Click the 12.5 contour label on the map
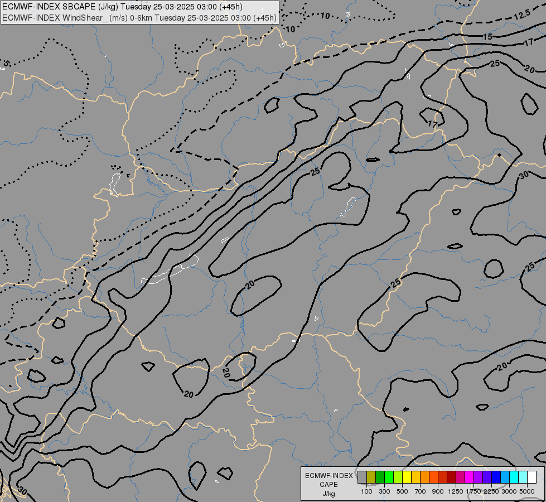 point(522,15)
